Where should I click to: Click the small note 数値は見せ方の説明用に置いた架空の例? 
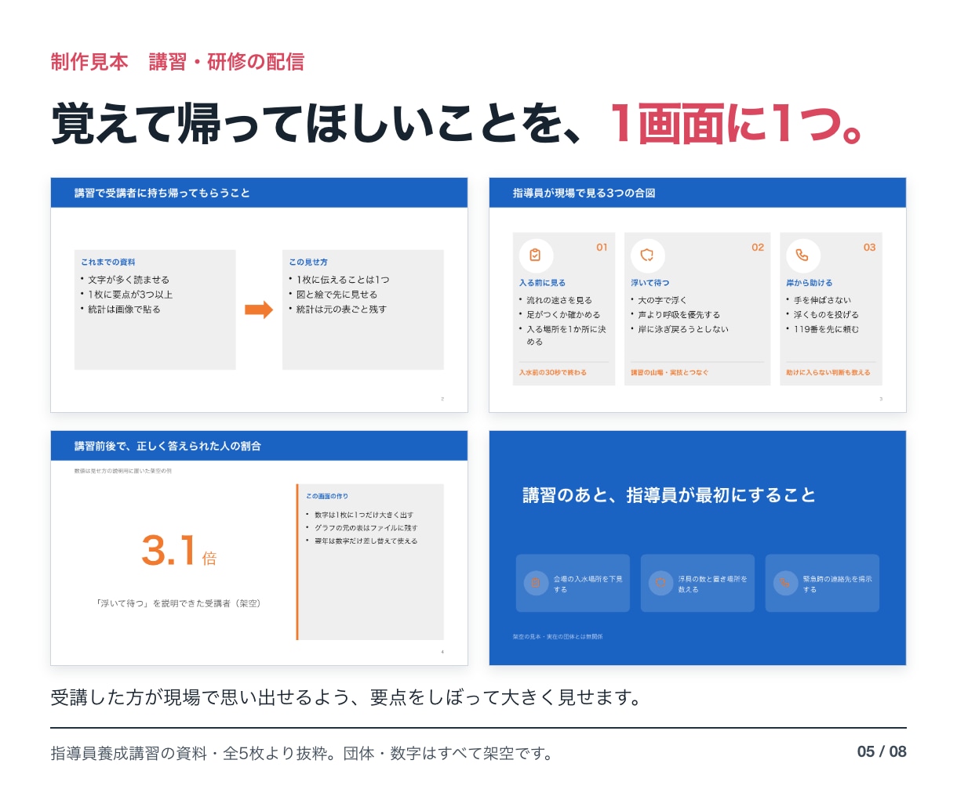(123, 471)
